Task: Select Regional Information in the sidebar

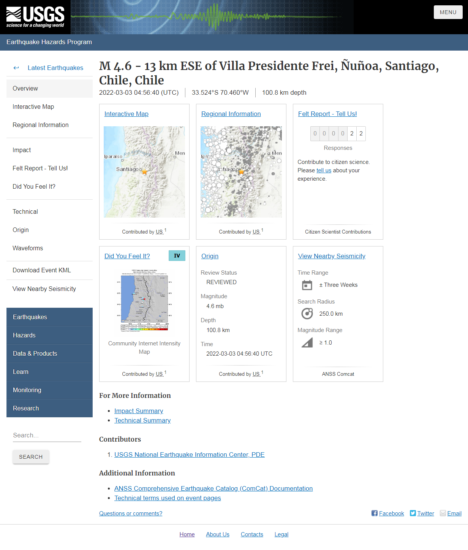Action: (x=49, y=125)
